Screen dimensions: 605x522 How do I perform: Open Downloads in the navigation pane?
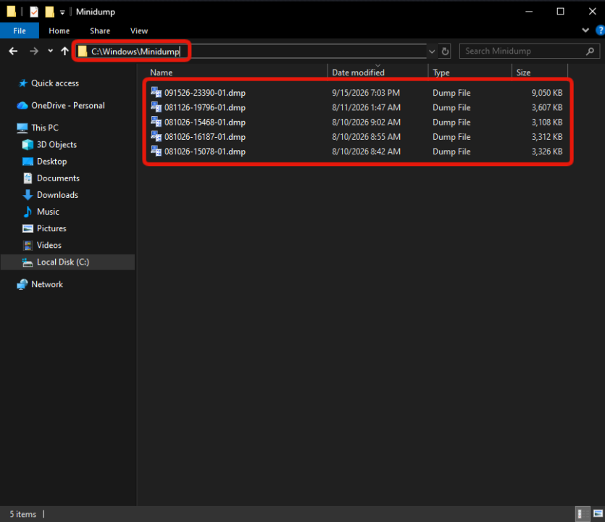pos(57,195)
